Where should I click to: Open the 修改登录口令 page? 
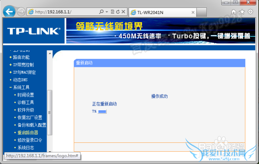point(30,140)
